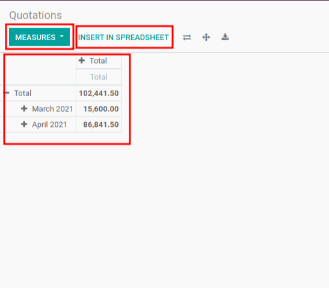The image size is (329, 288).
Task: Expand the March 2021 row
Action: 24,108
